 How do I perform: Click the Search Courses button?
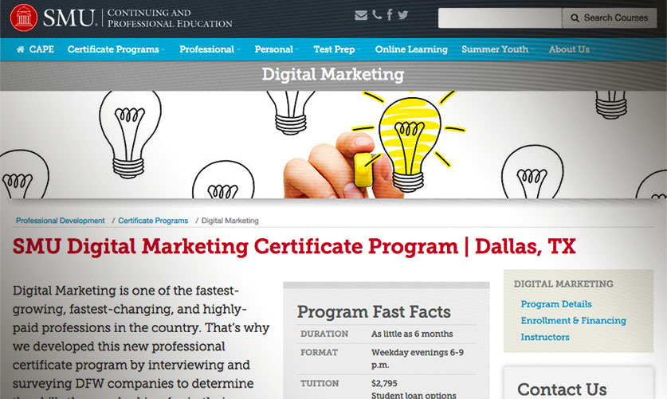point(609,18)
